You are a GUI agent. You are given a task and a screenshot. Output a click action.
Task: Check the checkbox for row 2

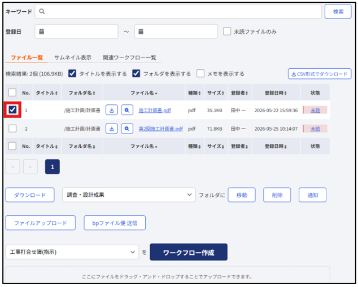12,129
